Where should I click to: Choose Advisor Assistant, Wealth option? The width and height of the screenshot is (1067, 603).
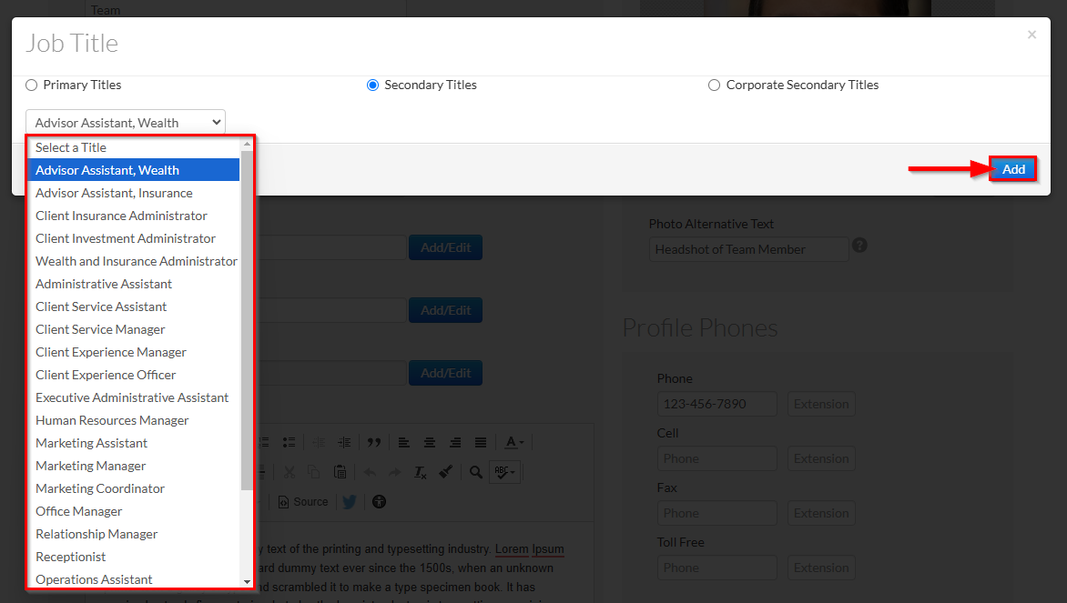tap(134, 170)
